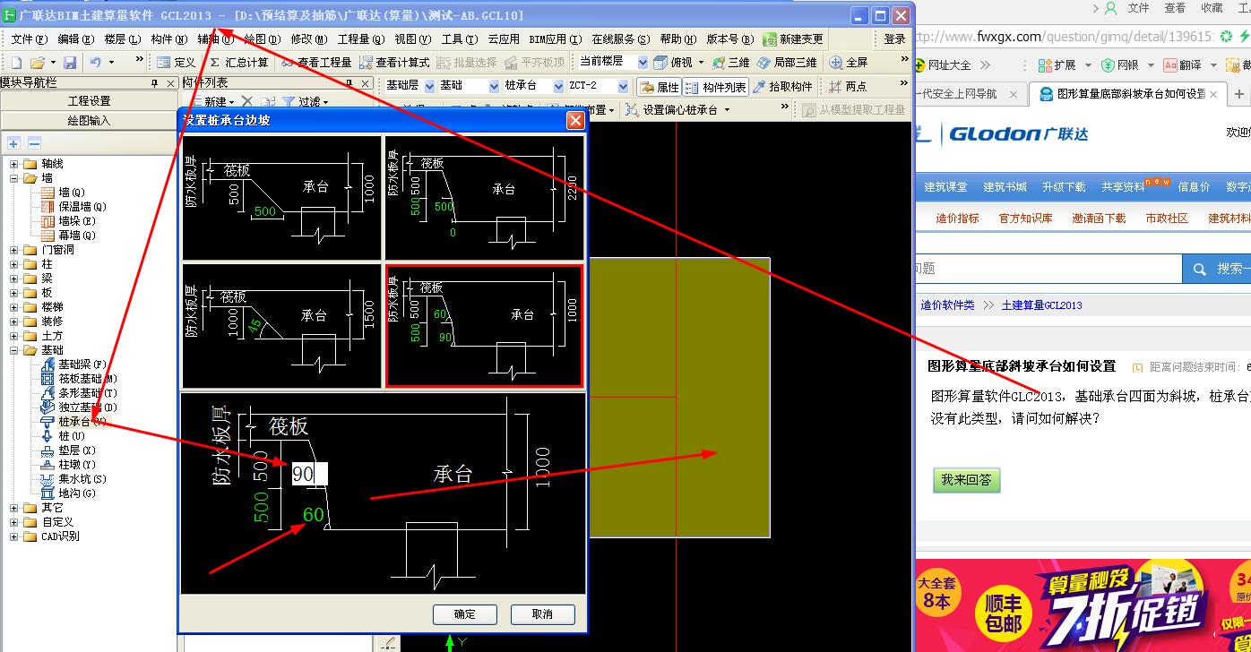Click green 60 value in slope preview

(314, 515)
